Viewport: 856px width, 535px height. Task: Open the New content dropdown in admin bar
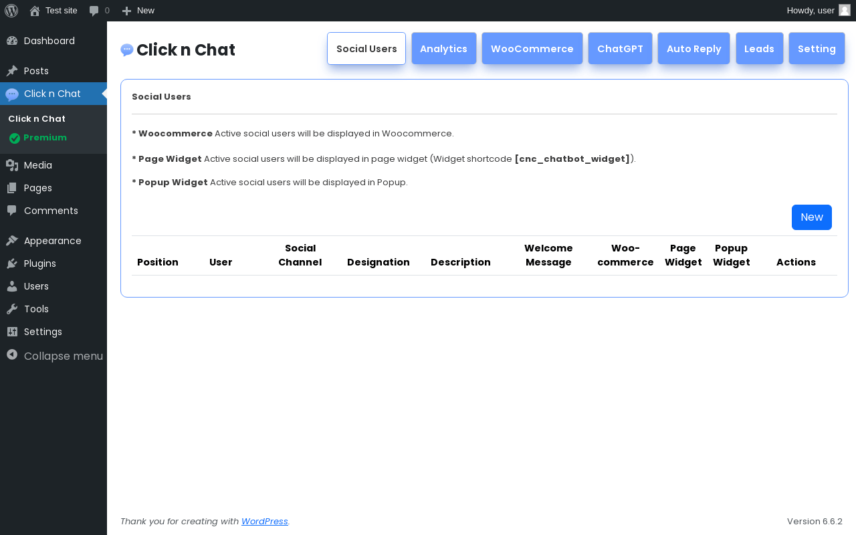click(x=138, y=11)
